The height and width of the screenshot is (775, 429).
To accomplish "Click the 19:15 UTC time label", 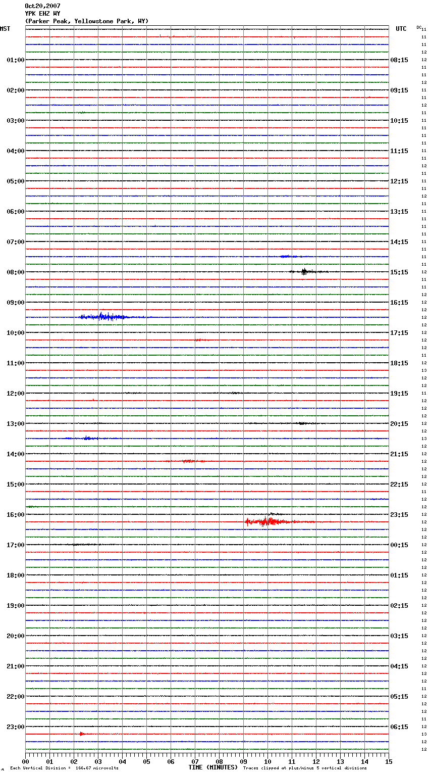I will pyautogui.click(x=399, y=394).
